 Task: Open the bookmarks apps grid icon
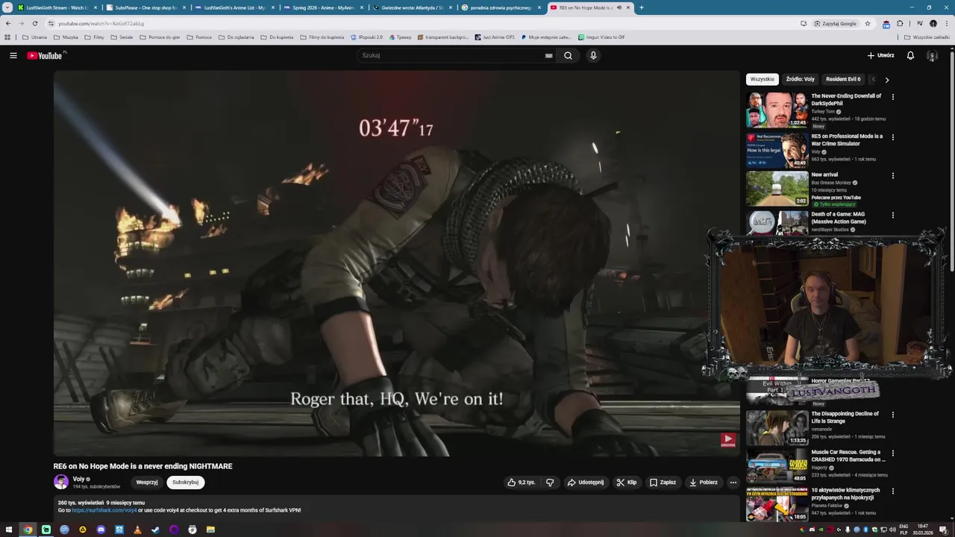pyautogui.click(x=7, y=37)
